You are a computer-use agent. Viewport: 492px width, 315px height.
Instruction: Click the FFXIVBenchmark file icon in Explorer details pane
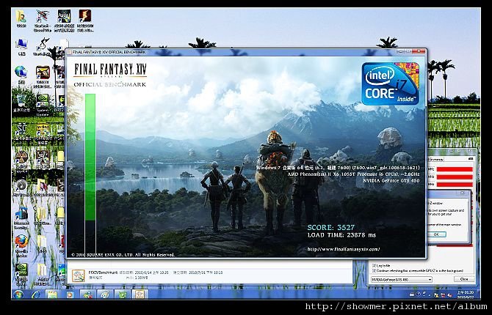(78, 275)
